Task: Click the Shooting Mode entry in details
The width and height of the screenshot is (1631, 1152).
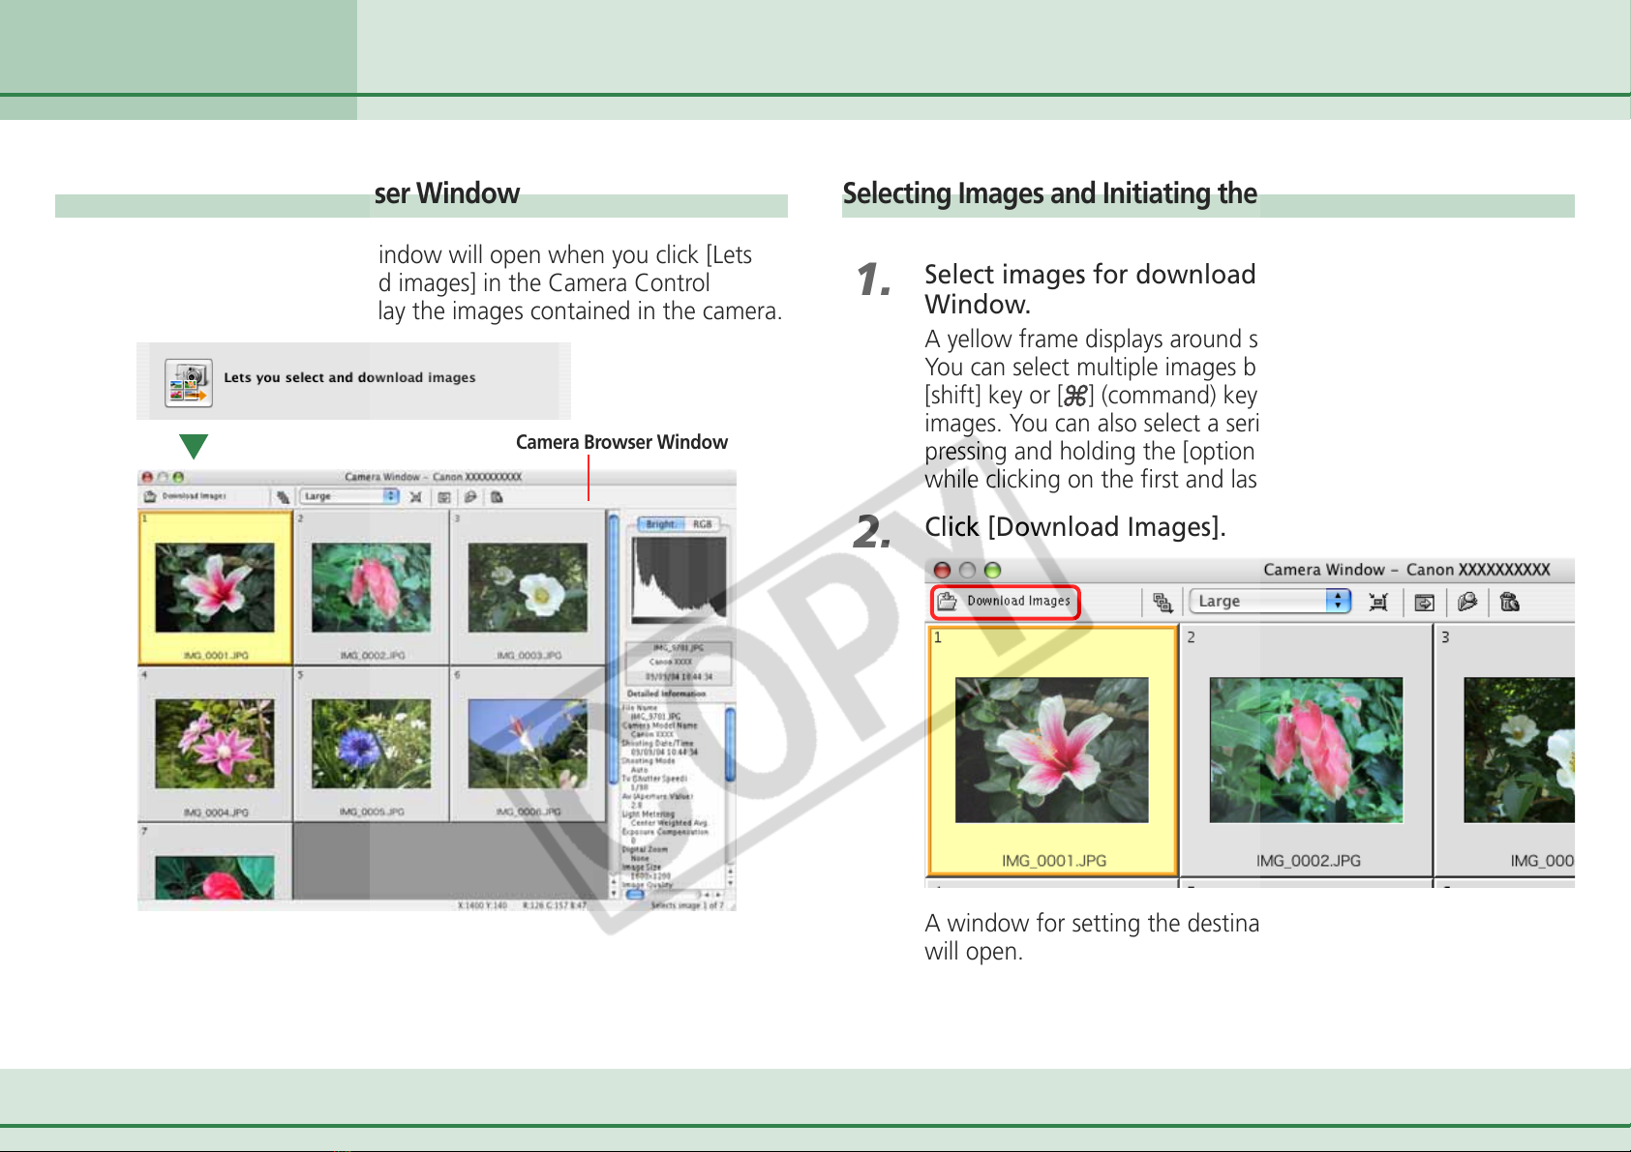Action: 649,761
